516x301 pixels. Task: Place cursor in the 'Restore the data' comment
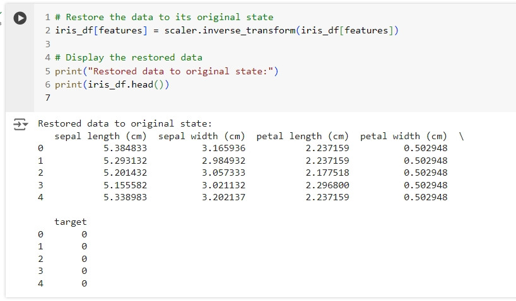pos(164,17)
